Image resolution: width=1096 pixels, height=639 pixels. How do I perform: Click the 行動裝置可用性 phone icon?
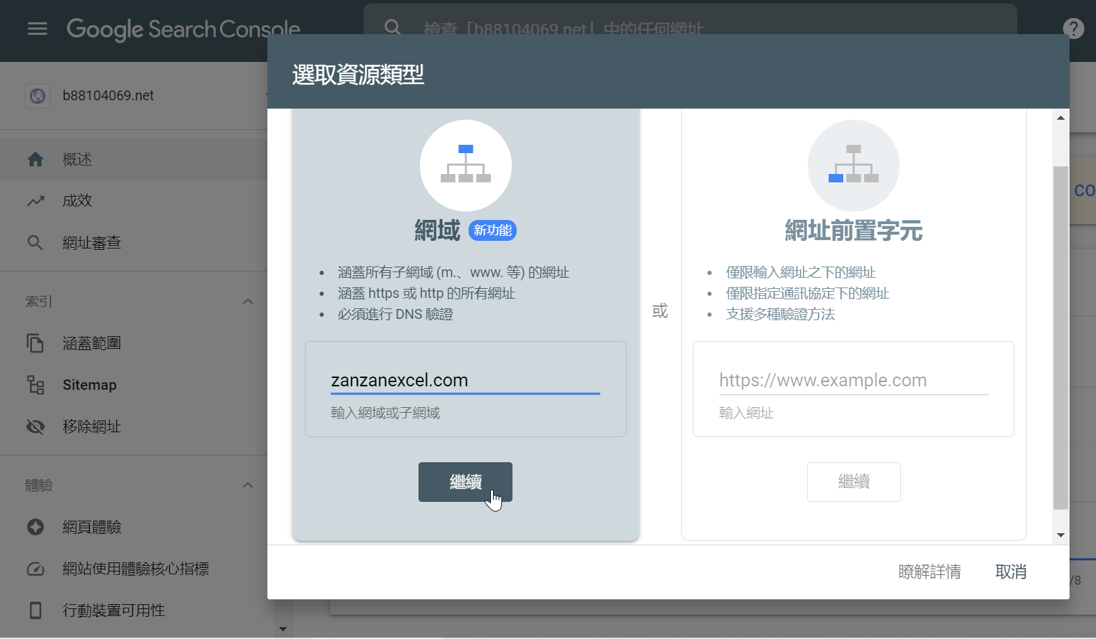tap(36, 610)
